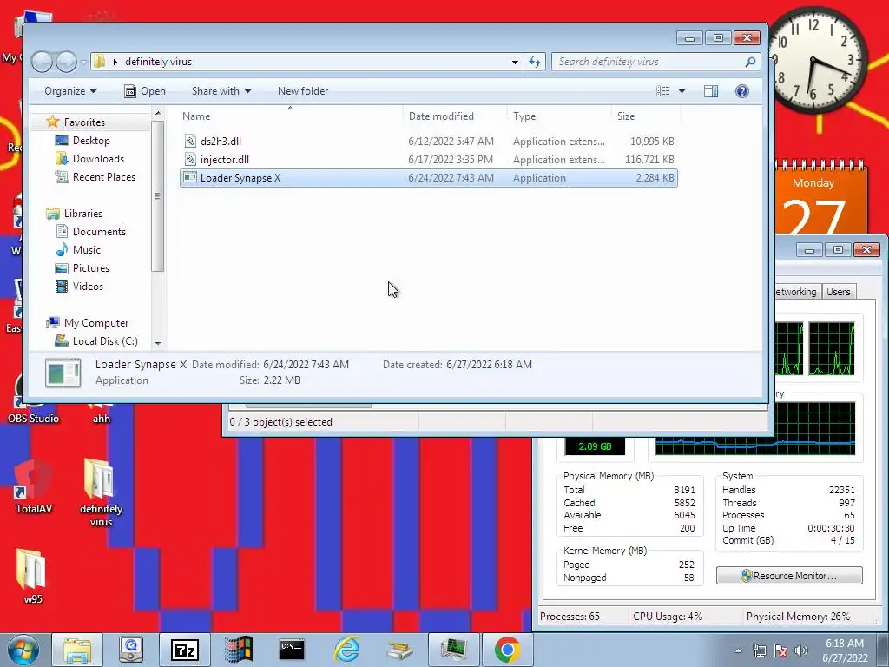Select the w95 desktop folder
Screen dimensions: 889x667
point(32,576)
